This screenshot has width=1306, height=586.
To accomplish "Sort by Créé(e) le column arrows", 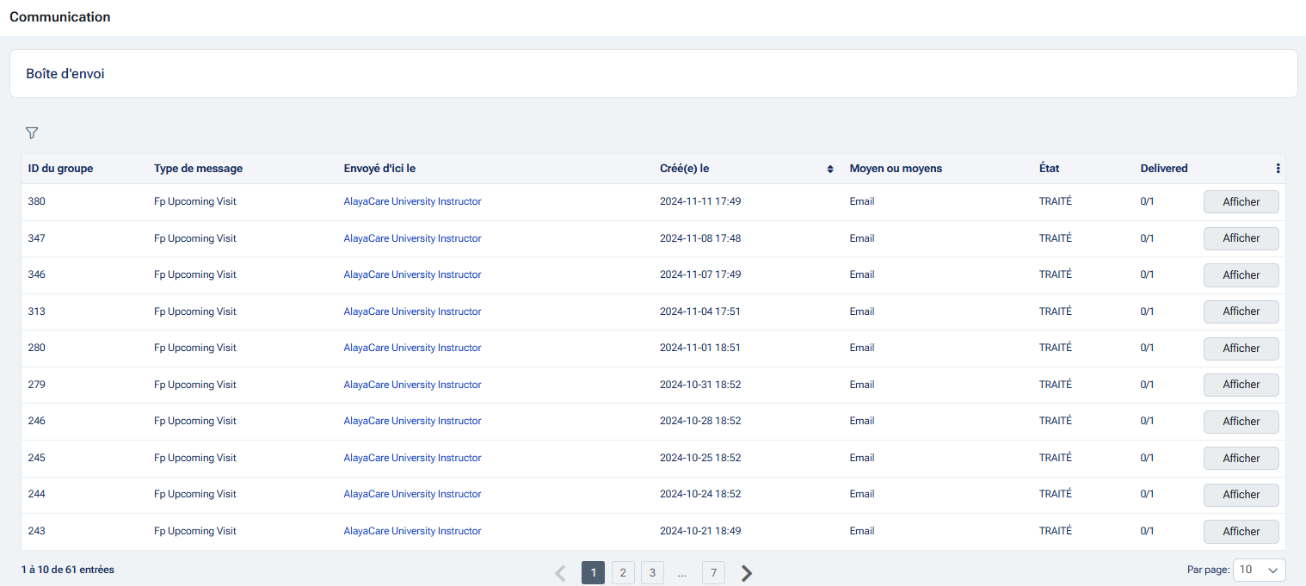I will [829, 170].
